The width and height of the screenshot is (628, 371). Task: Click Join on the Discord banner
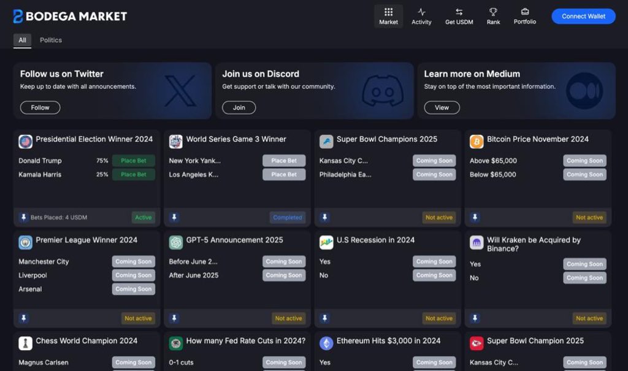(239, 107)
